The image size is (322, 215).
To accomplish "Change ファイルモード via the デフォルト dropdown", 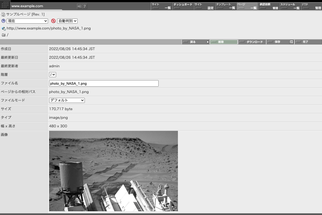I will pyautogui.click(x=67, y=100).
